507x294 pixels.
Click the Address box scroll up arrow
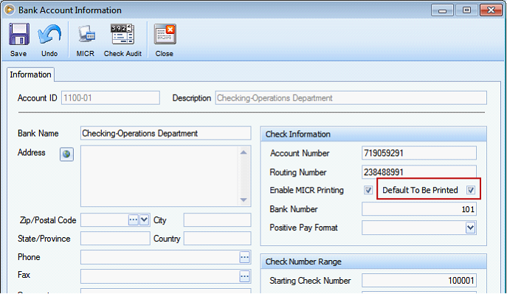(x=244, y=152)
